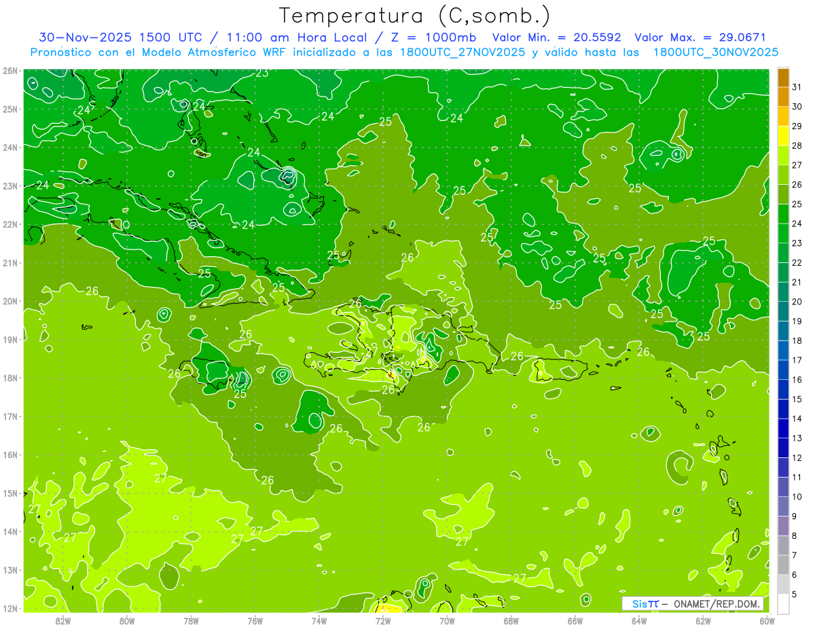The width and height of the screenshot is (815, 630).
Task: Select the longitude axis label "78W"
Action: (x=191, y=620)
